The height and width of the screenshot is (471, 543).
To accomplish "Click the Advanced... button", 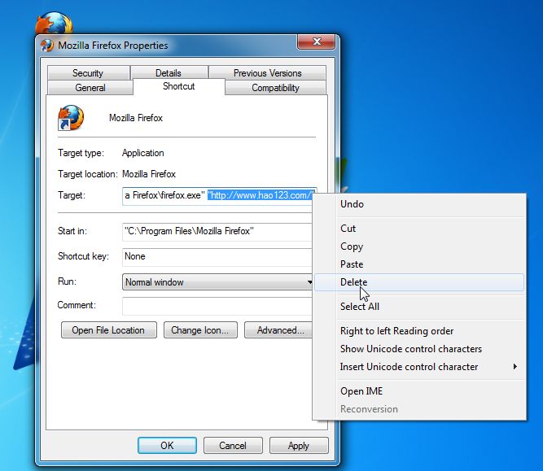I will click(x=278, y=330).
